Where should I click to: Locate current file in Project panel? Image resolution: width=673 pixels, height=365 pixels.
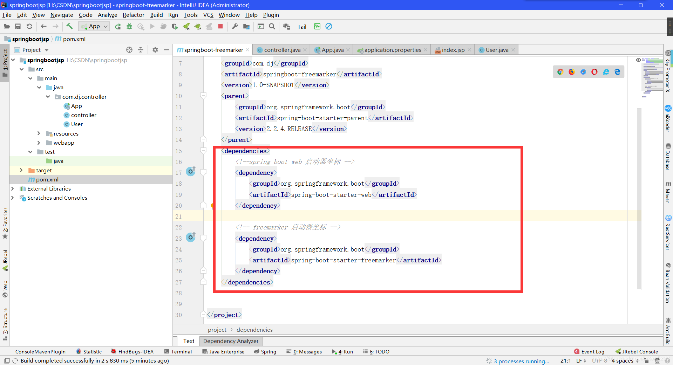pos(129,50)
